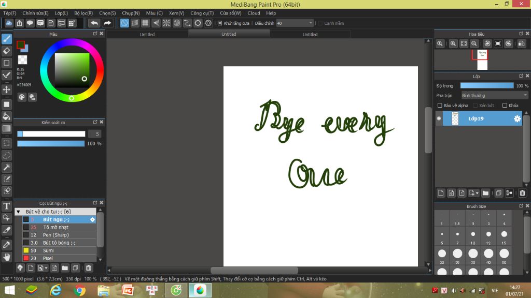Select the Dot pen tool
The width and height of the screenshot is (531, 298).
click(x=7, y=75)
